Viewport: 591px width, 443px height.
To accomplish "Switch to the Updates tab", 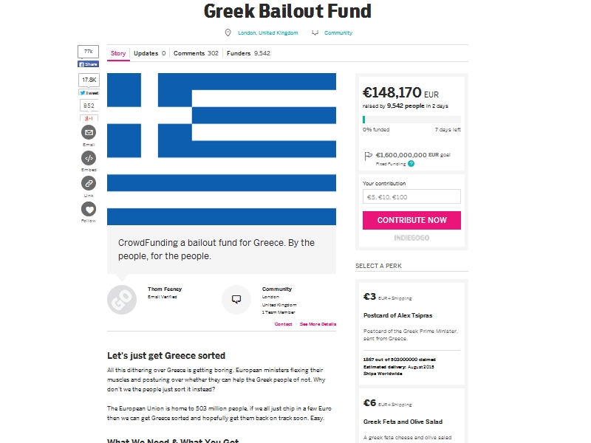I will (x=150, y=53).
